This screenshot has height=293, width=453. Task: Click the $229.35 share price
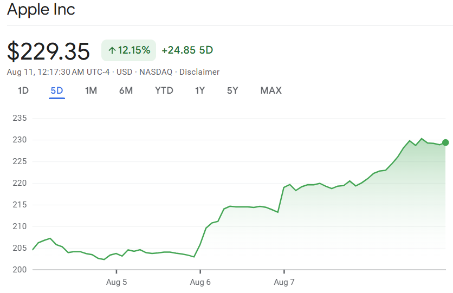49,51
